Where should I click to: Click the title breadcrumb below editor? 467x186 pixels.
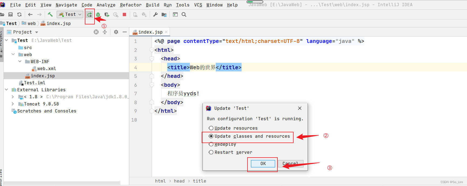point(199,181)
